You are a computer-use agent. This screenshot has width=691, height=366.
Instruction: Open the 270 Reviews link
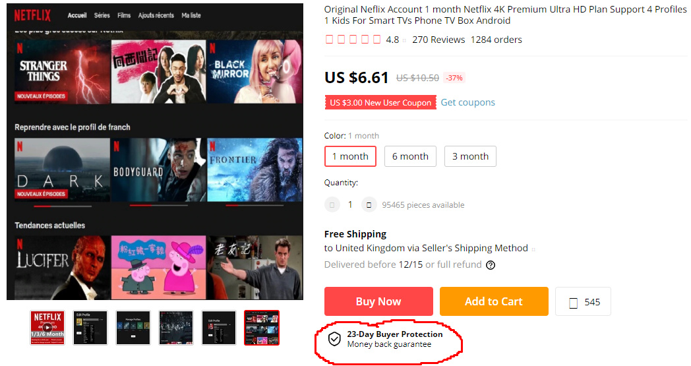438,40
